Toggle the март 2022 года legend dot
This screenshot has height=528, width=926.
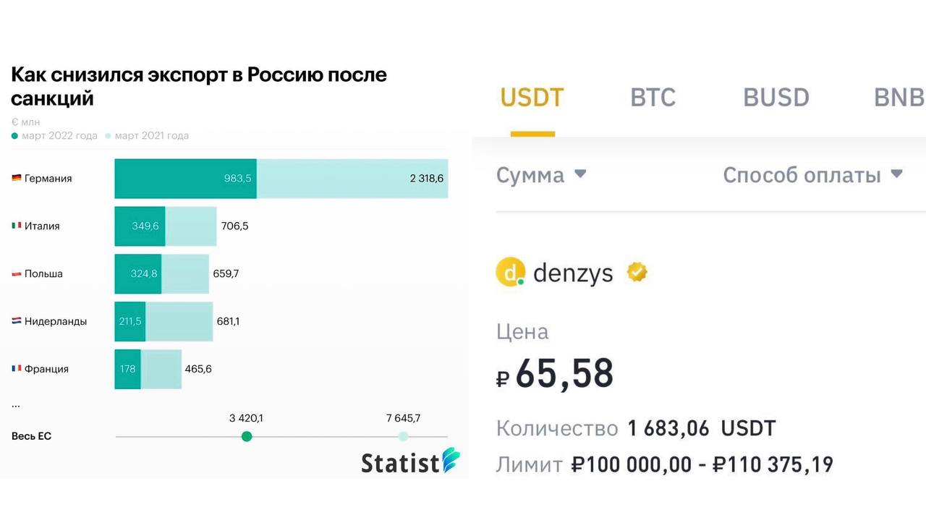(14, 136)
